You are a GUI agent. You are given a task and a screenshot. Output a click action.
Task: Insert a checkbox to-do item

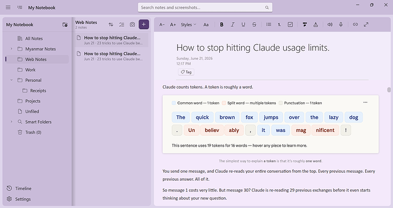290,24
